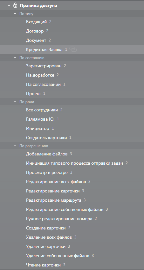Select the Добавление файлов permission
The image size is (144, 270).
pos(72,154)
